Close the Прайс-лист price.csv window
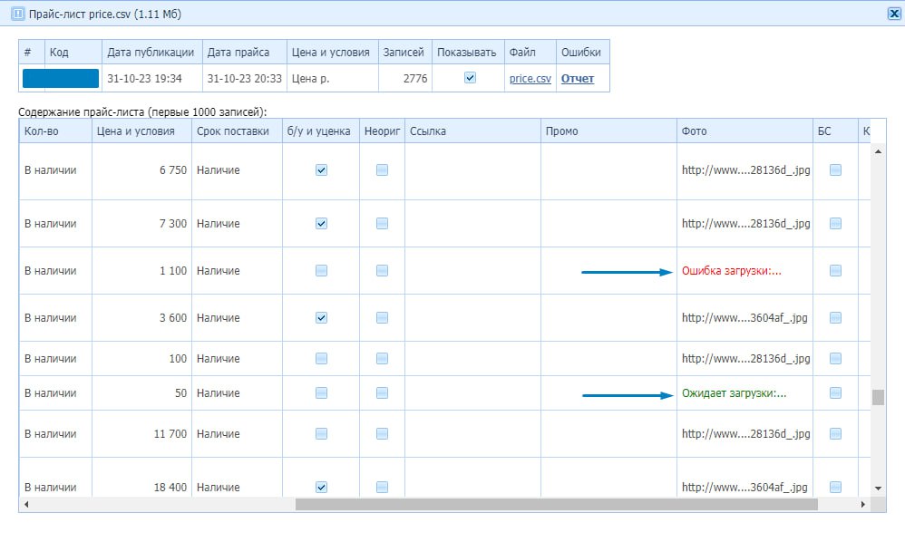The image size is (905, 542). [x=893, y=14]
